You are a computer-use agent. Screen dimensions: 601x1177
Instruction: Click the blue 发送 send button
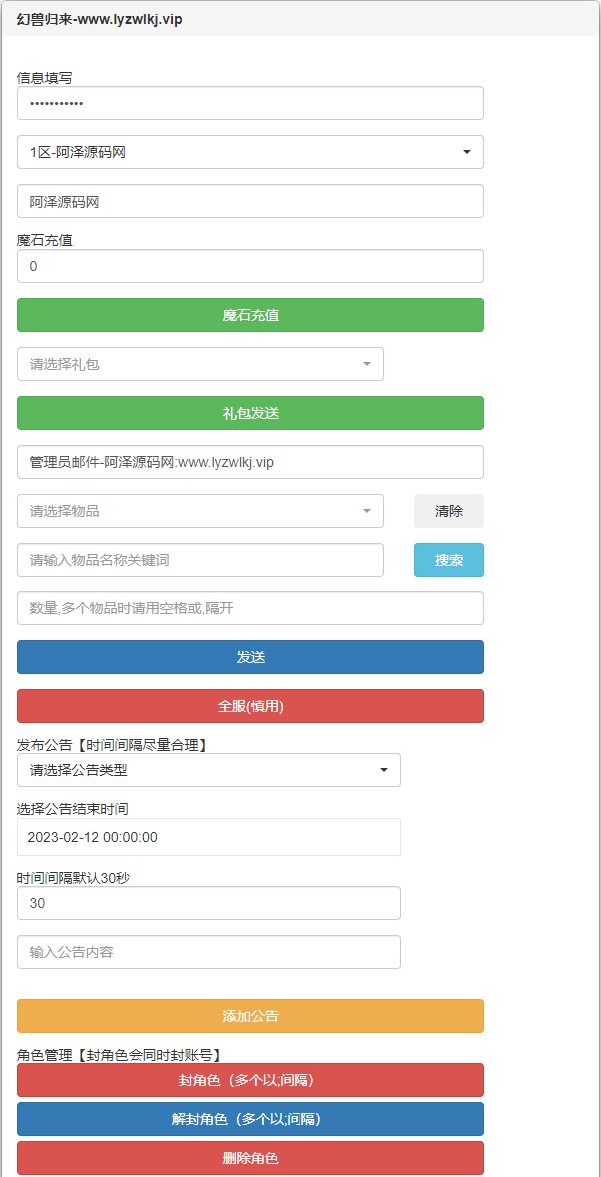click(x=250, y=657)
